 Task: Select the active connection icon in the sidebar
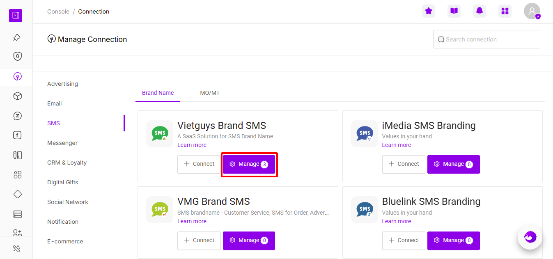click(17, 76)
